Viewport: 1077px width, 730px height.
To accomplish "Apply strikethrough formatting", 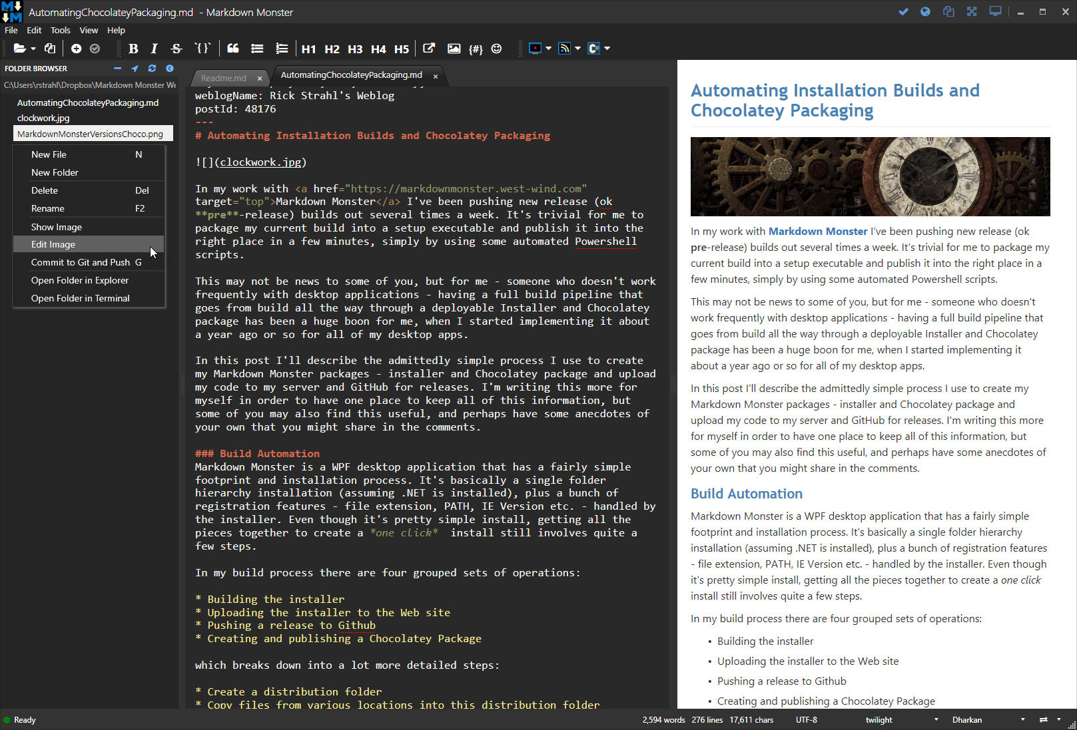I will (176, 49).
